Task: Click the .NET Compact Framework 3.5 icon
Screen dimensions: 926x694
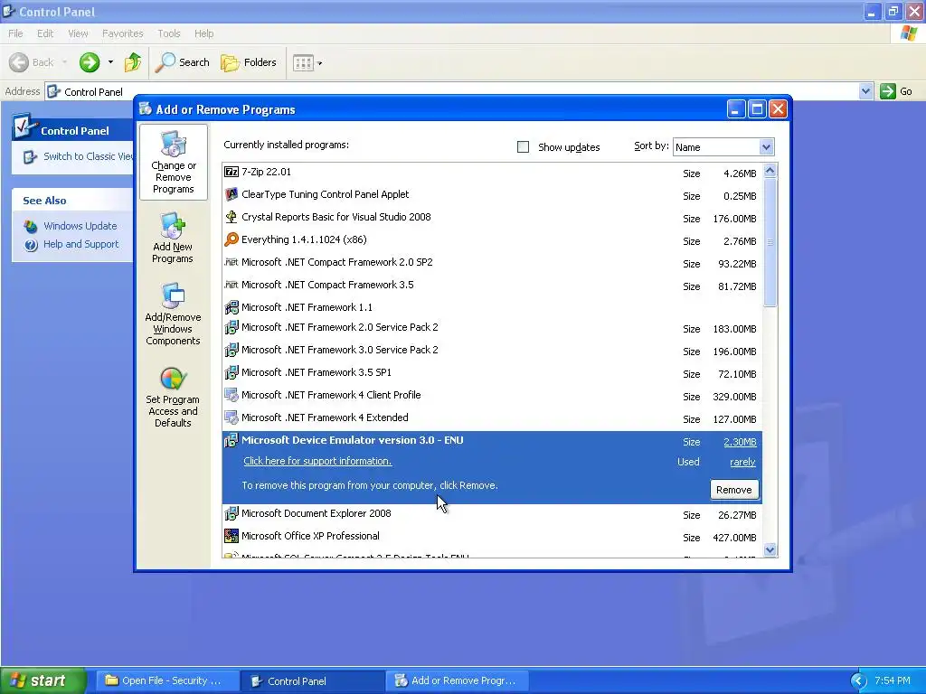Action: point(231,285)
